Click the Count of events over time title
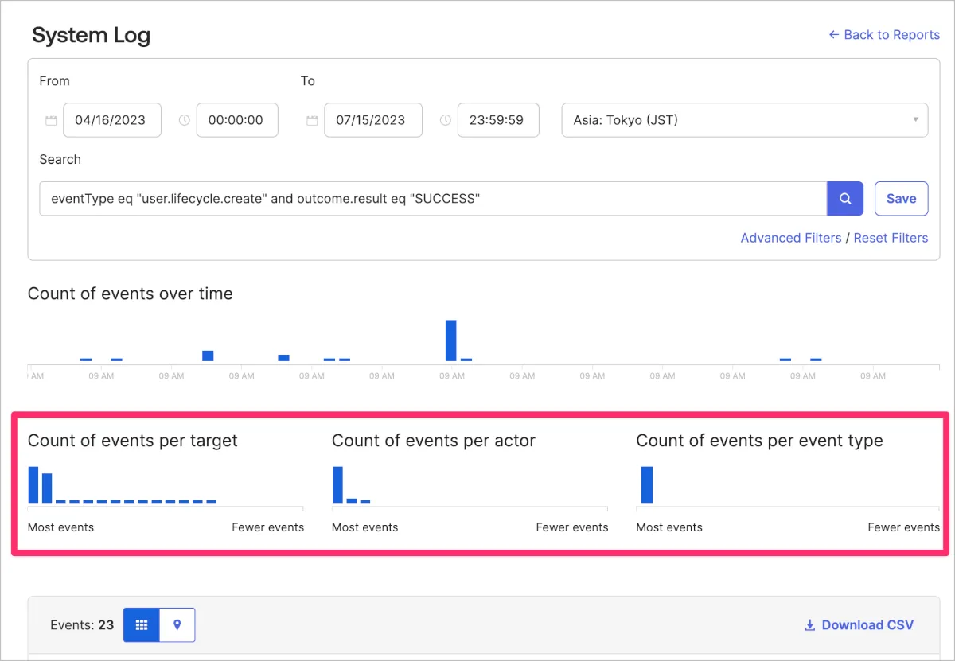 coord(131,294)
